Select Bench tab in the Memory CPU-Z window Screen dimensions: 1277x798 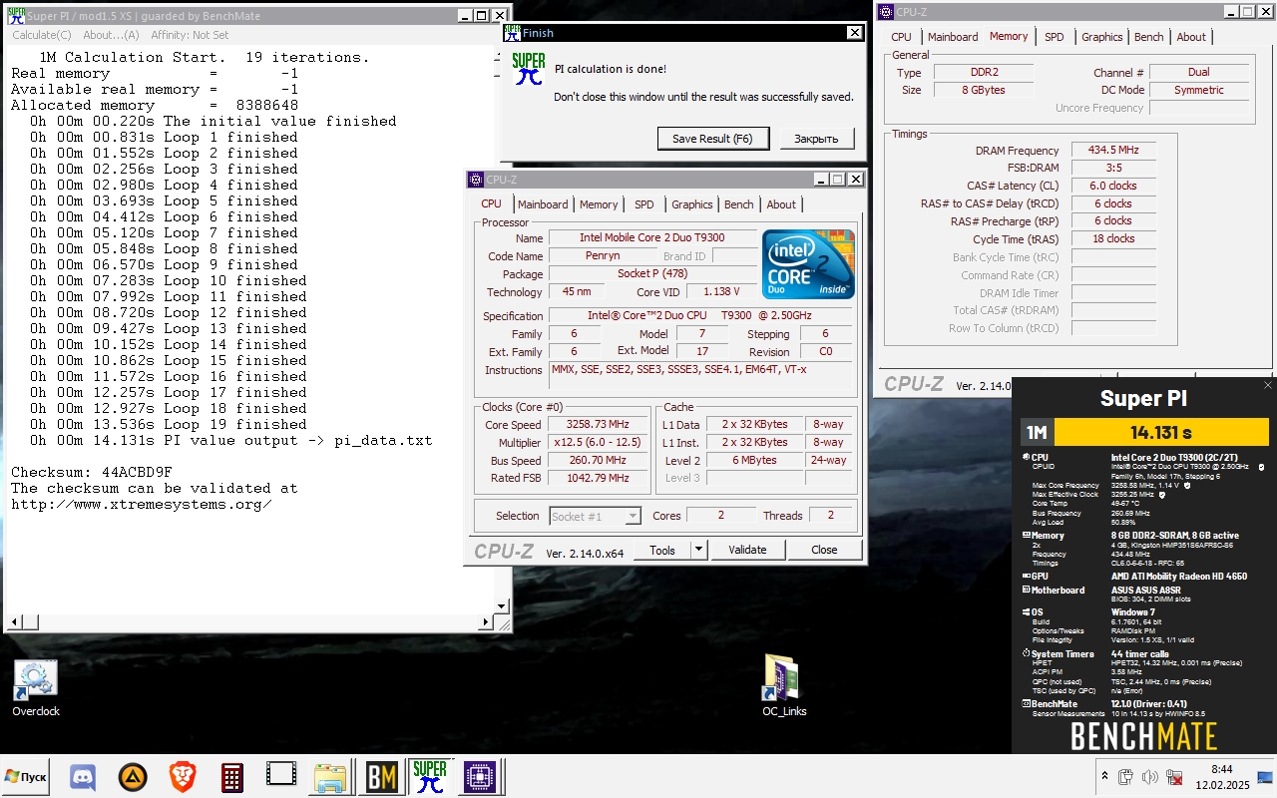click(1149, 37)
